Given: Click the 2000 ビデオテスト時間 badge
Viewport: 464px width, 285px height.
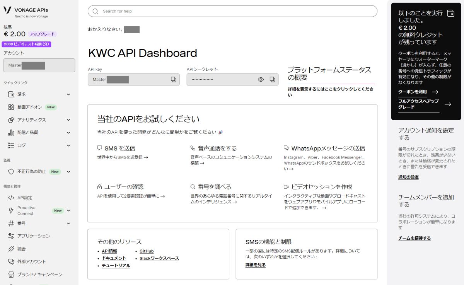Looking at the screenshot, I should click(27, 44).
